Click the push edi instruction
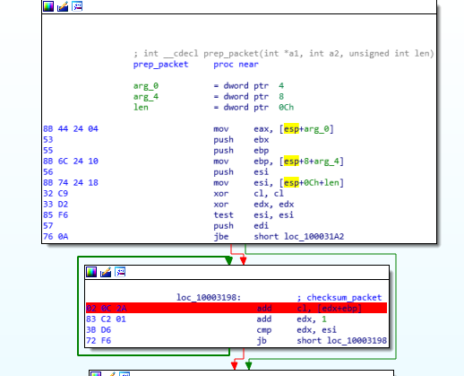 pos(241,226)
